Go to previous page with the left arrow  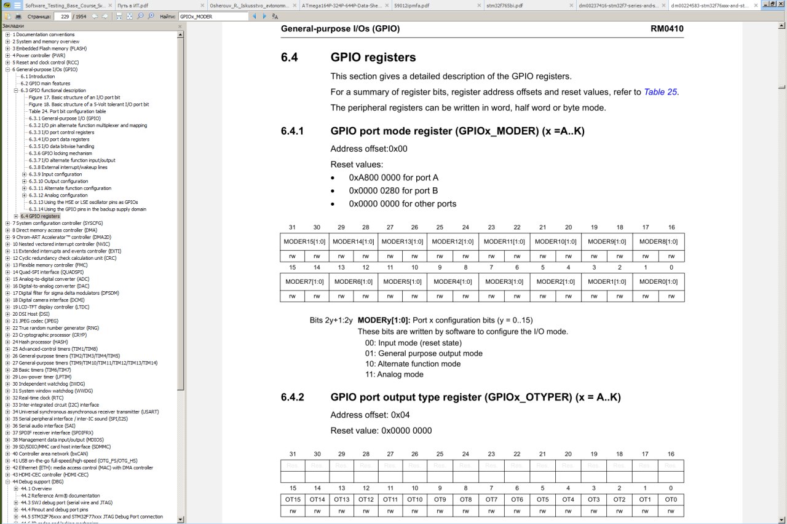(95, 16)
